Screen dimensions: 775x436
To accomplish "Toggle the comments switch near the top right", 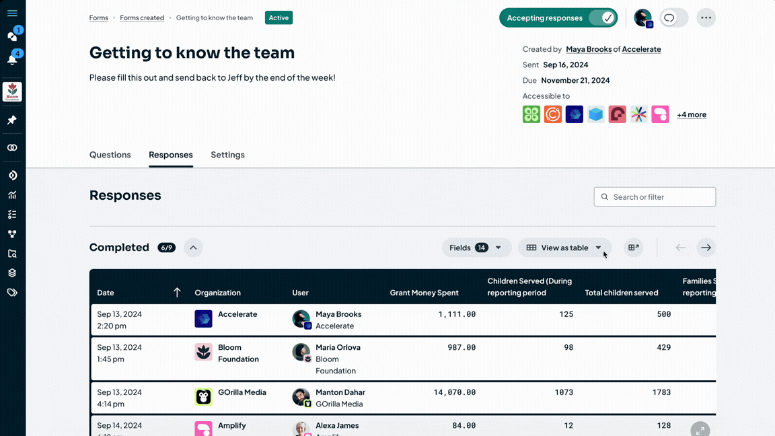I will [674, 18].
